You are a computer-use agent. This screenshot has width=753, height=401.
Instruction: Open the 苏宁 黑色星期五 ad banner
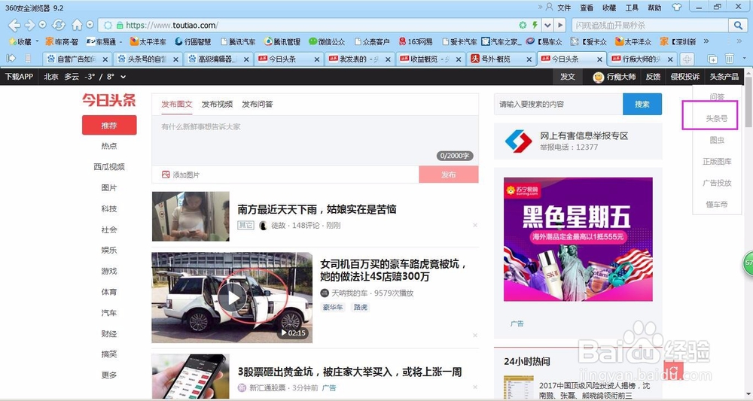[578, 239]
